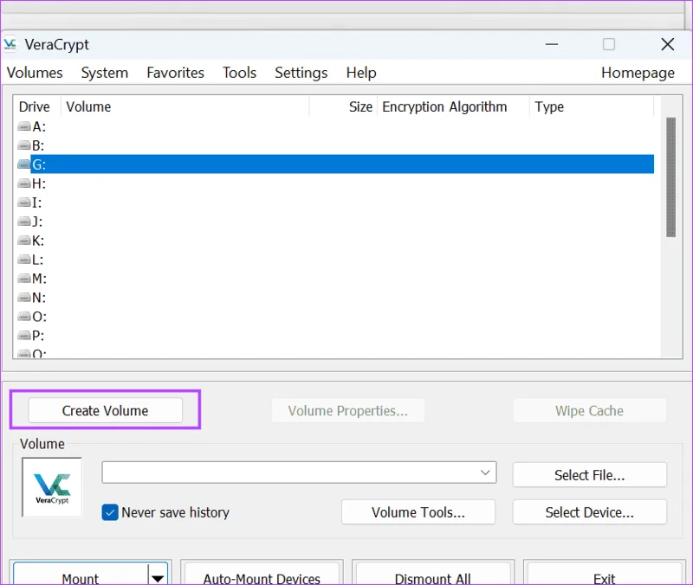
Task: Select drive letter H: text
Action: click(39, 183)
